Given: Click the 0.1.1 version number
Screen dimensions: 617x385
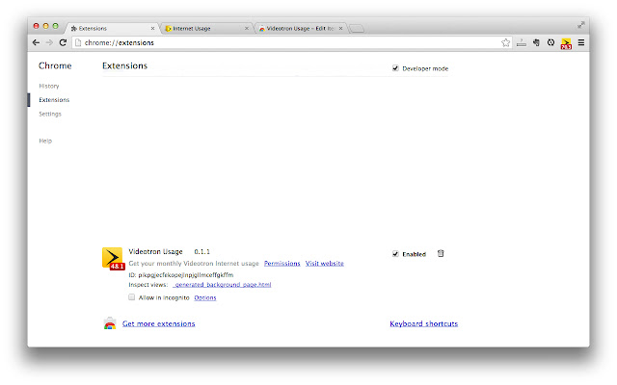Looking at the screenshot, I should [x=201, y=251].
